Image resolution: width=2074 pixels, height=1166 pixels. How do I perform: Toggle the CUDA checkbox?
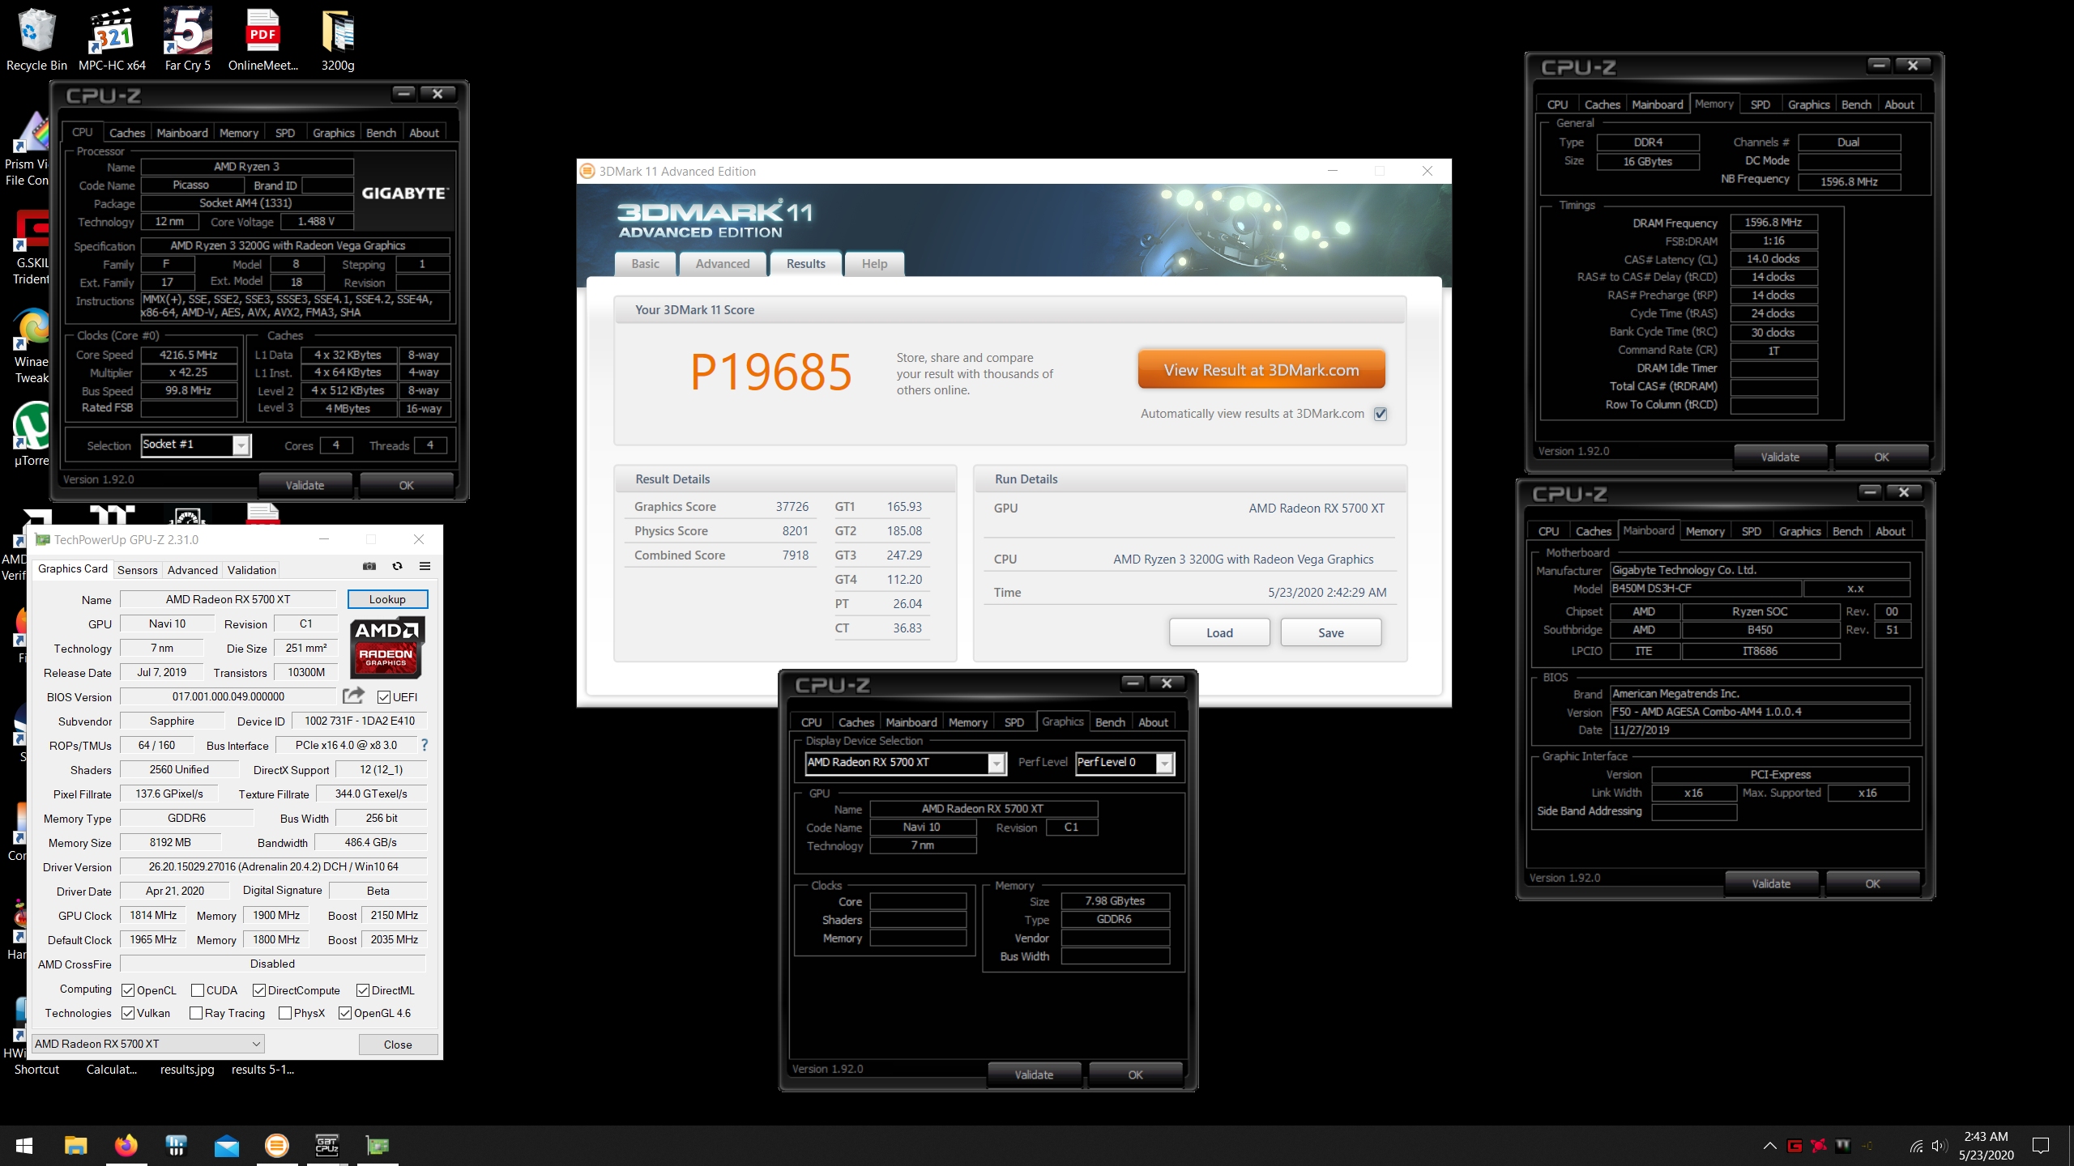(198, 990)
